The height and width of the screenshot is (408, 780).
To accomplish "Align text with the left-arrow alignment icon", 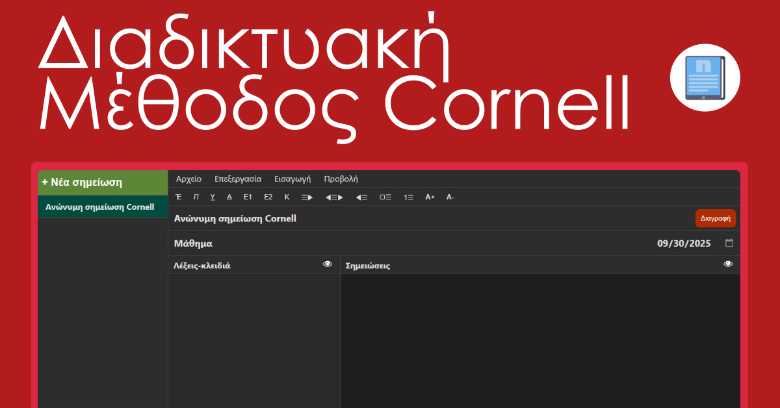I will tap(361, 197).
